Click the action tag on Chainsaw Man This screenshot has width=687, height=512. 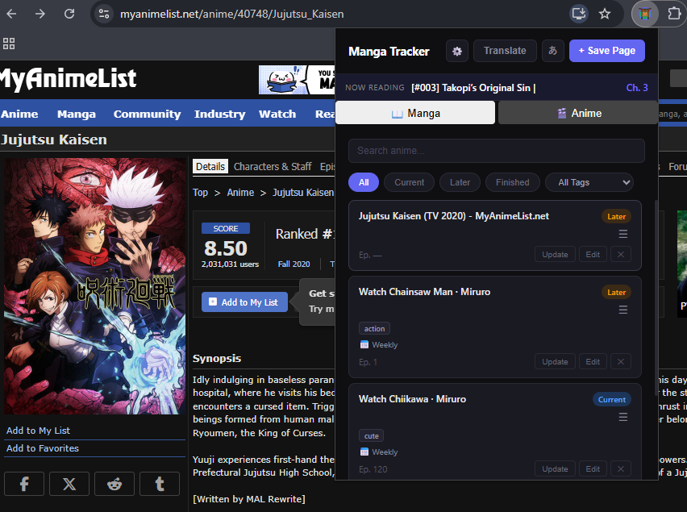click(x=374, y=328)
